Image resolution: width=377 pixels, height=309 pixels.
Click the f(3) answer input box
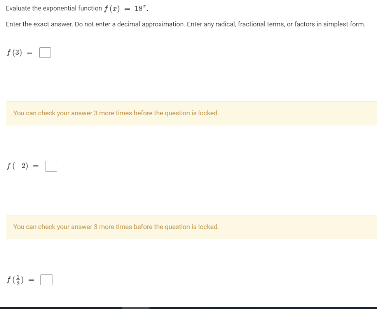pos(45,52)
